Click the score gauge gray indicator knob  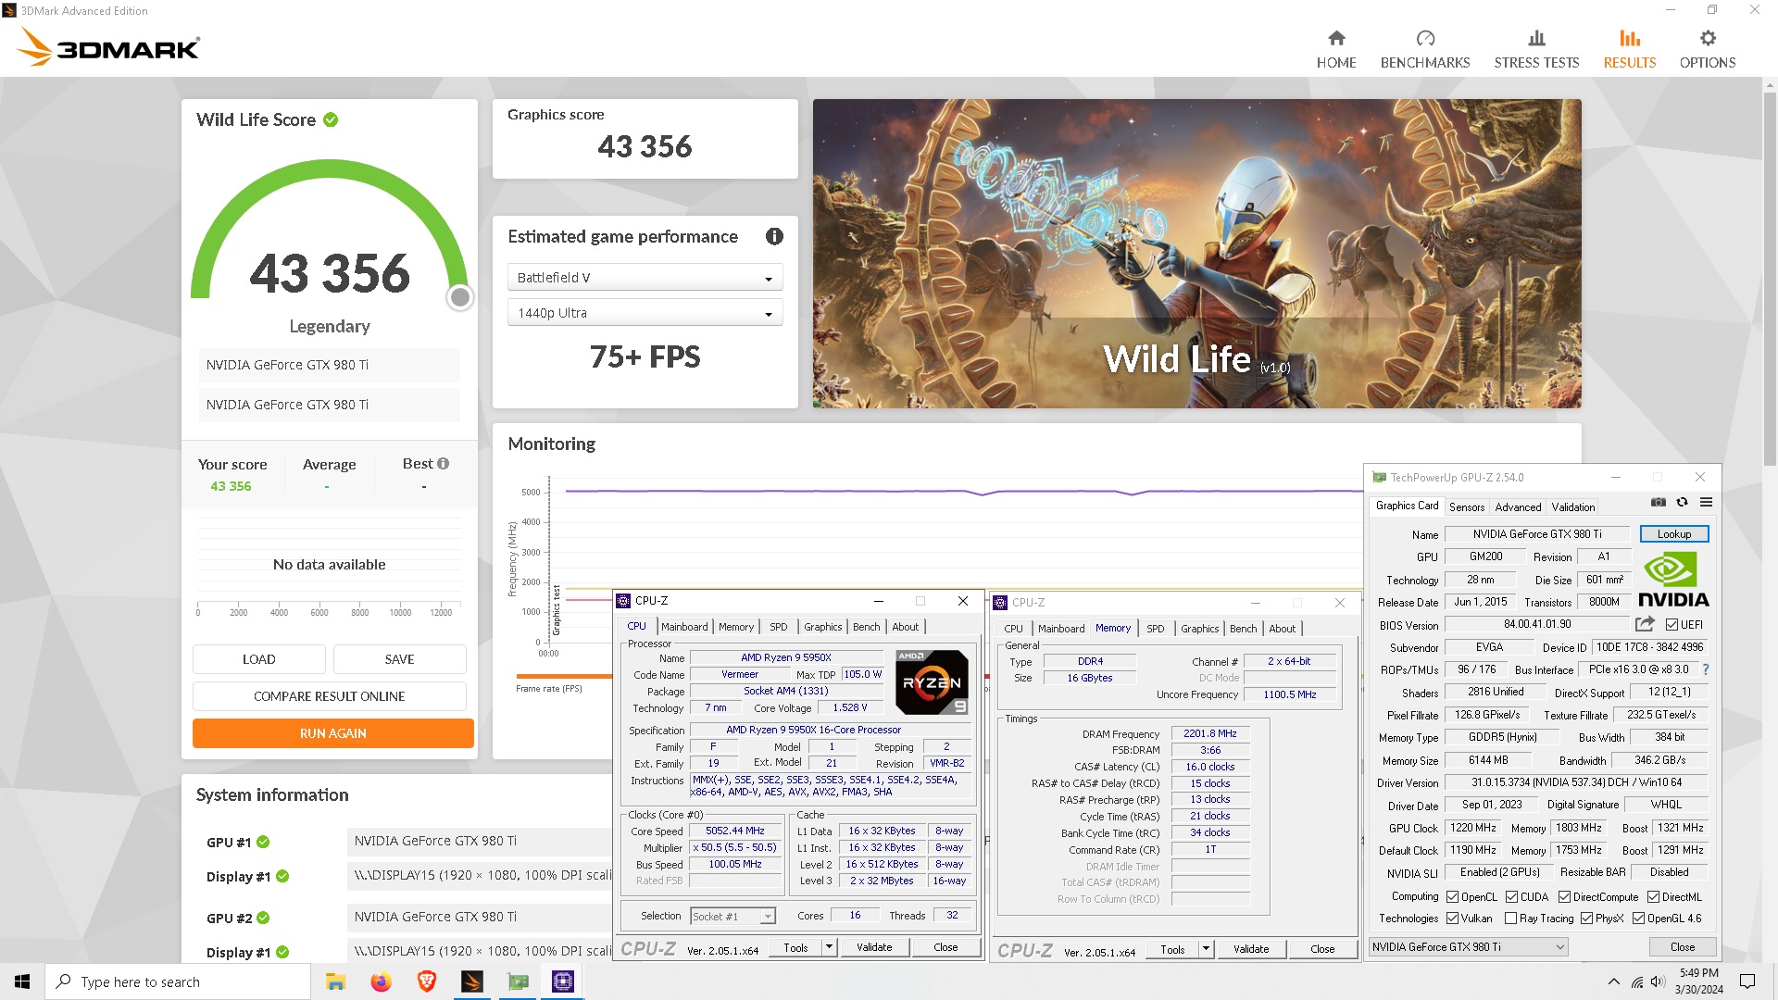(460, 297)
